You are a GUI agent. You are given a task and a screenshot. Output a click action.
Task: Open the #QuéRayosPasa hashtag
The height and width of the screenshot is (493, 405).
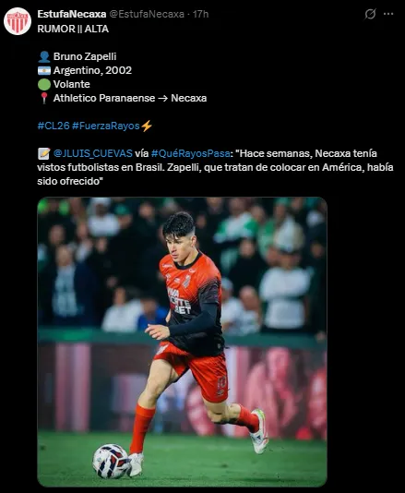[190, 153]
